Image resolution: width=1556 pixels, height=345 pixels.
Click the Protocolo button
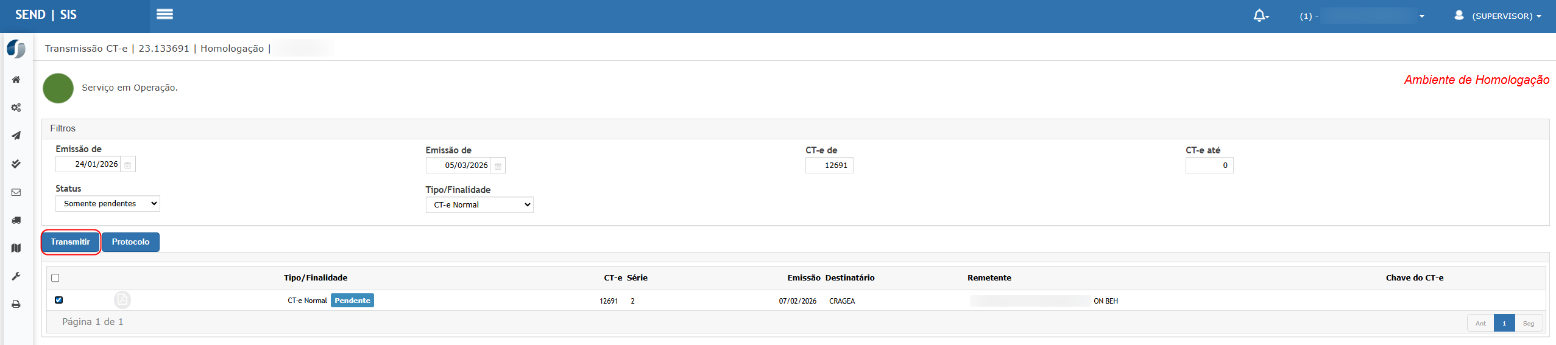click(x=130, y=242)
